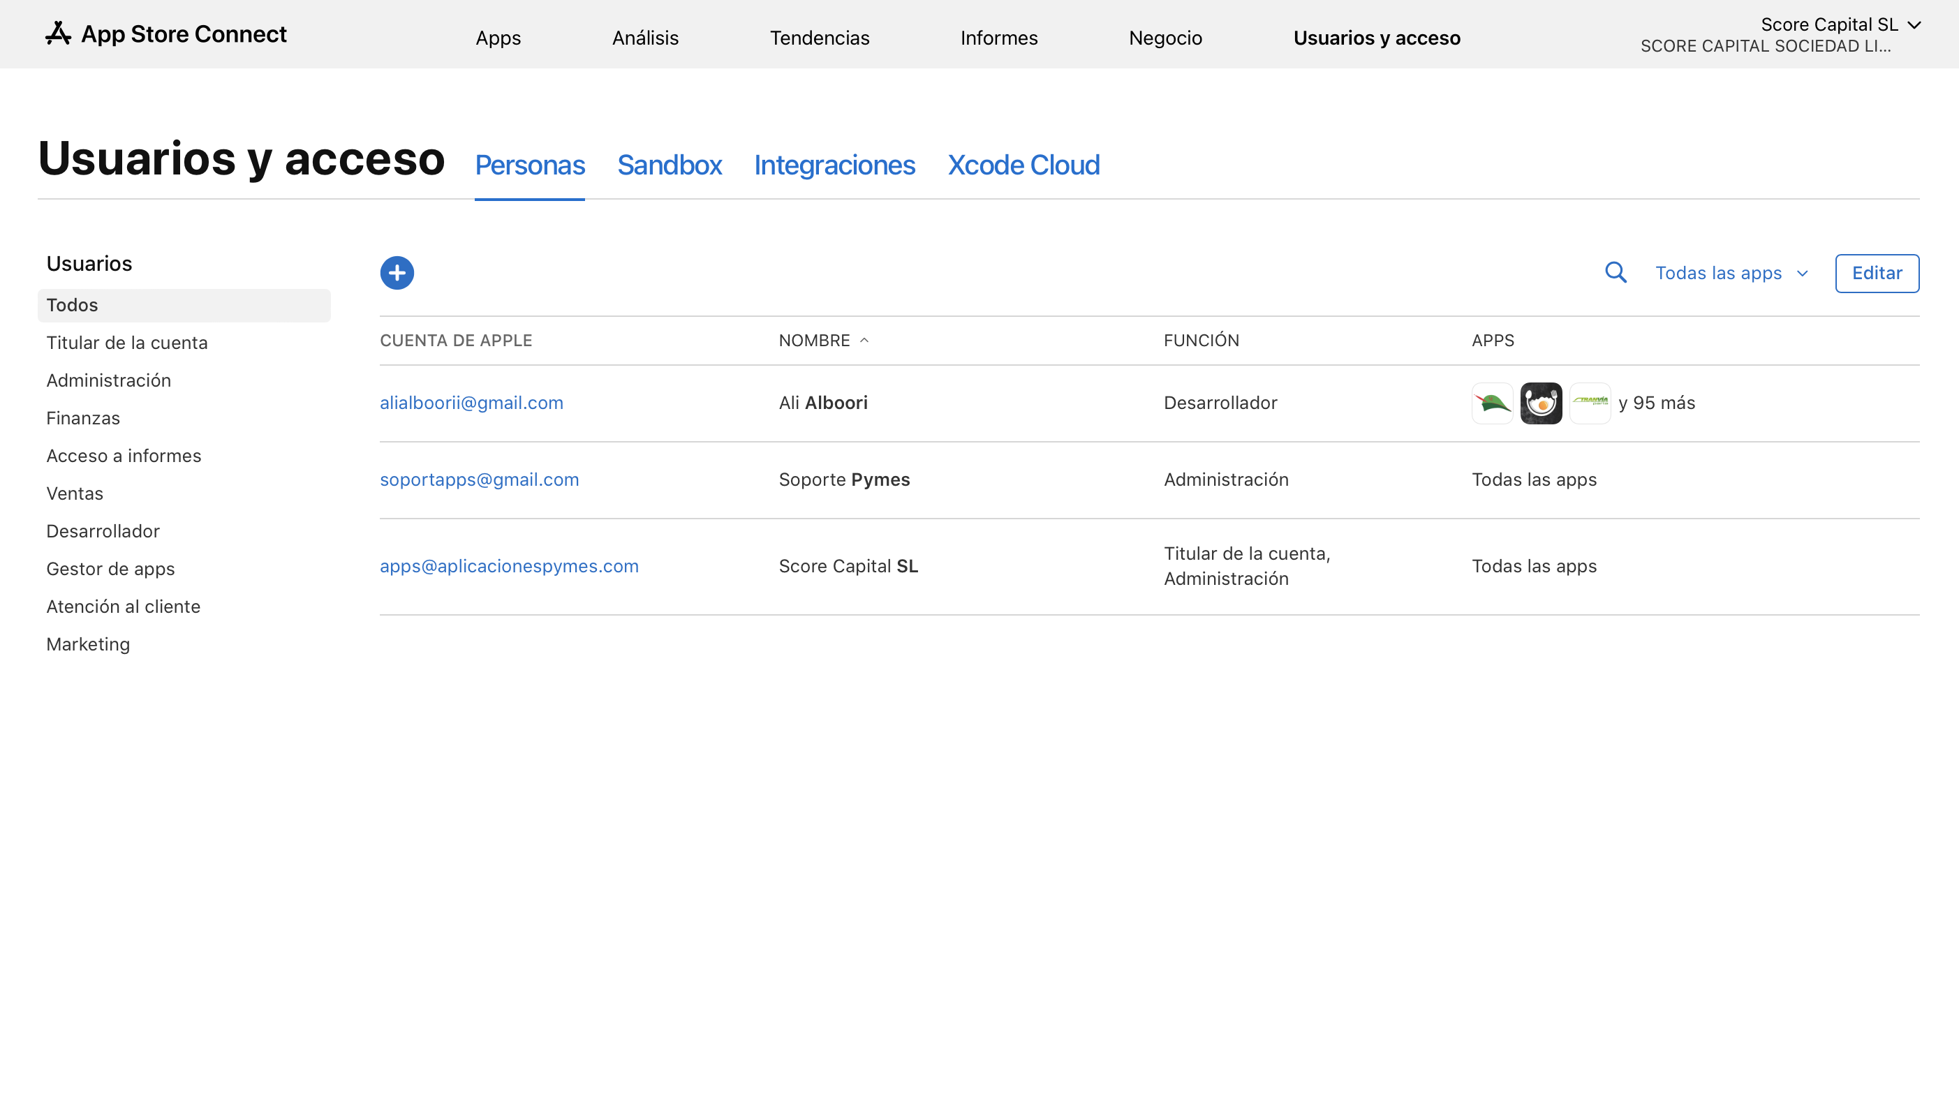Click the name Ali Alboori
Viewport: 1959px width, 1093px height.
pos(823,403)
